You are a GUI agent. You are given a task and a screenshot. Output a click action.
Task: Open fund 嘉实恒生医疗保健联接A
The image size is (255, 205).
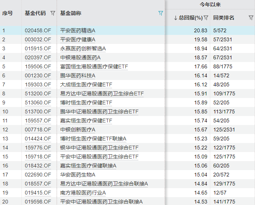pos(88,166)
